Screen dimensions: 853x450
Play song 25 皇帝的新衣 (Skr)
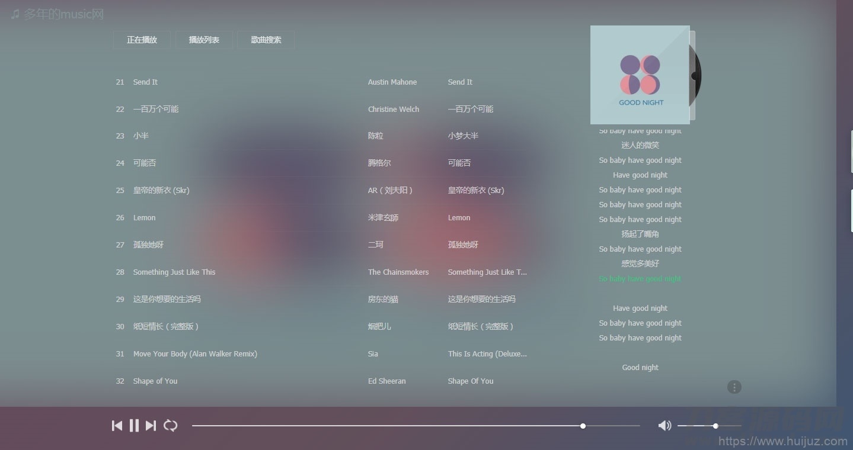[x=161, y=190]
